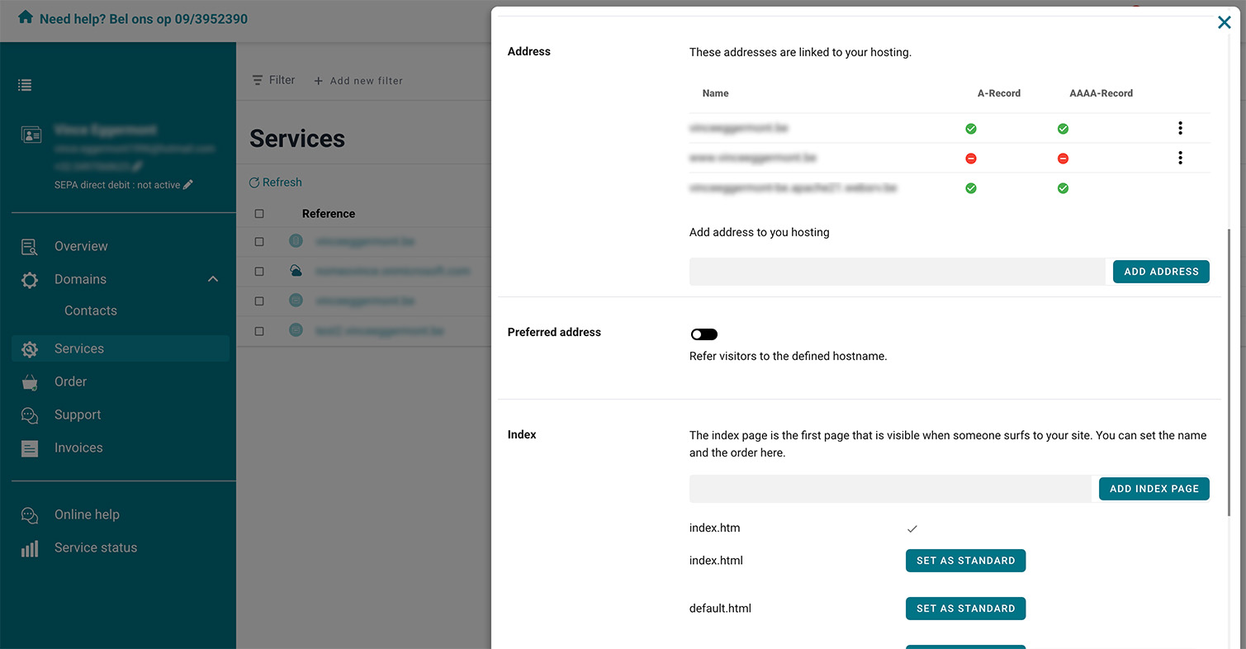The height and width of the screenshot is (649, 1246).
Task: Click the panel's vertical scrollbar
Action: (x=1229, y=372)
